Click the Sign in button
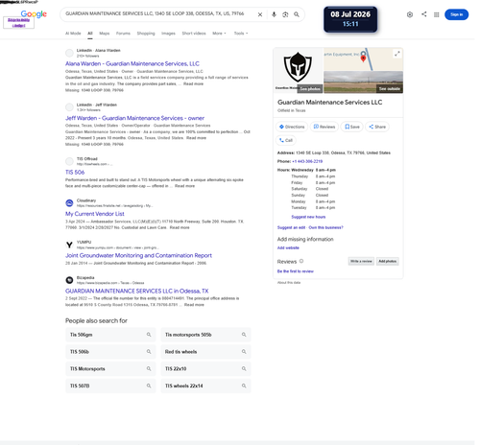The image size is (480, 445). point(456,14)
